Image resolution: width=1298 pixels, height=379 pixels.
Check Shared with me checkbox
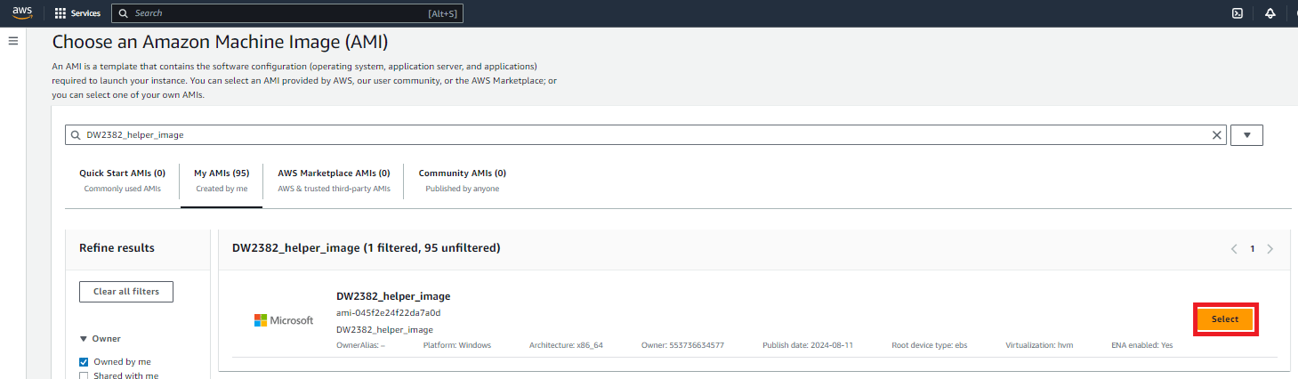tap(85, 376)
